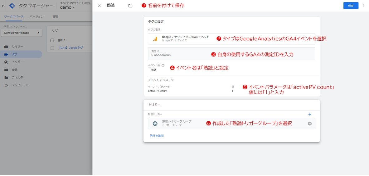Tick the select-all checkbox beside 名前
The image size is (369, 176).
click(52, 40)
